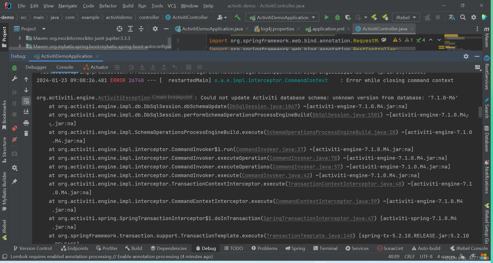Collapse the Project view dropdown arrow
The height and width of the screenshot is (263, 493).
point(44,29)
